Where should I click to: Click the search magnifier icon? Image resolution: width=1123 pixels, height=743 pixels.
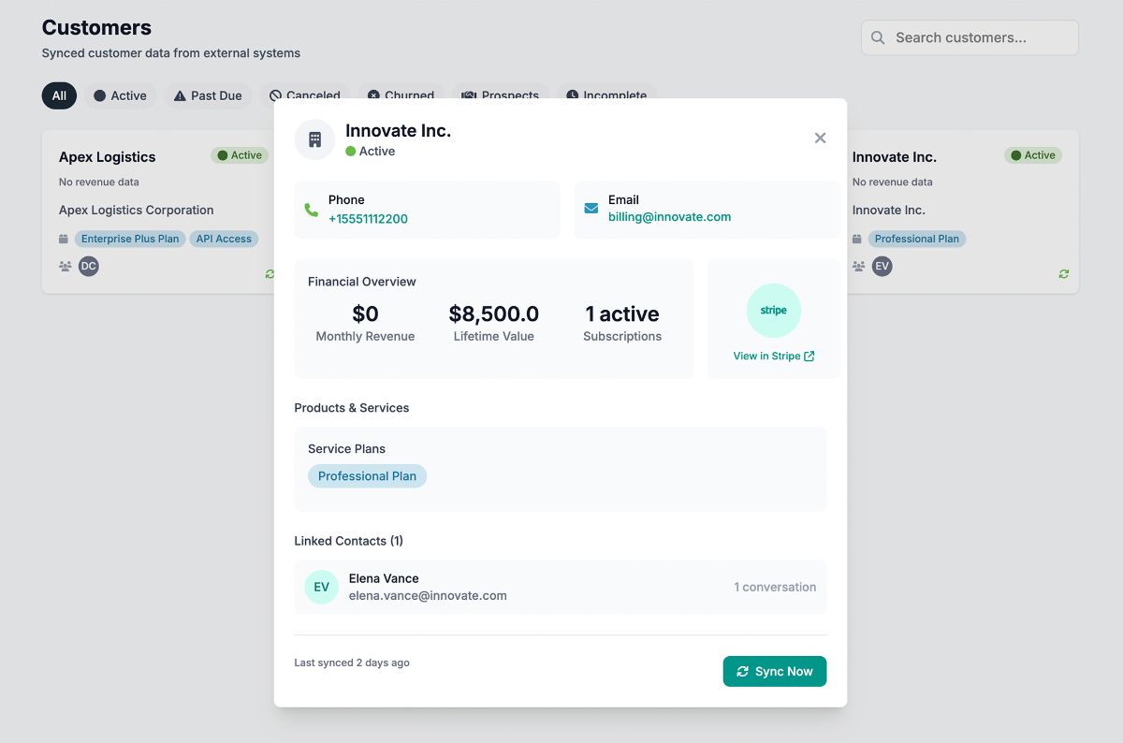click(x=878, y=37)
